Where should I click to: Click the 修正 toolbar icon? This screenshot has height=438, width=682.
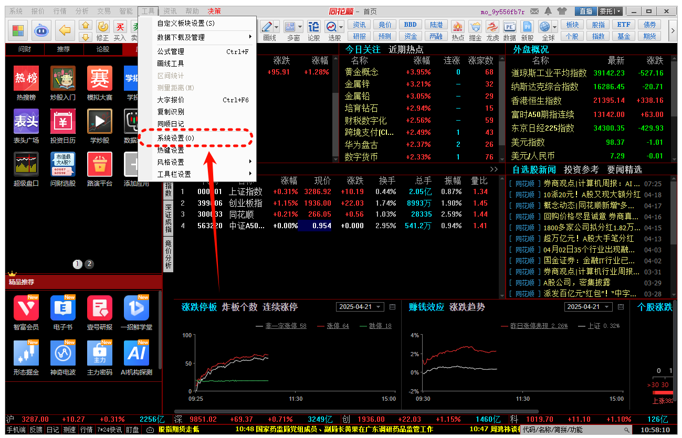click(x=103, y=30)
